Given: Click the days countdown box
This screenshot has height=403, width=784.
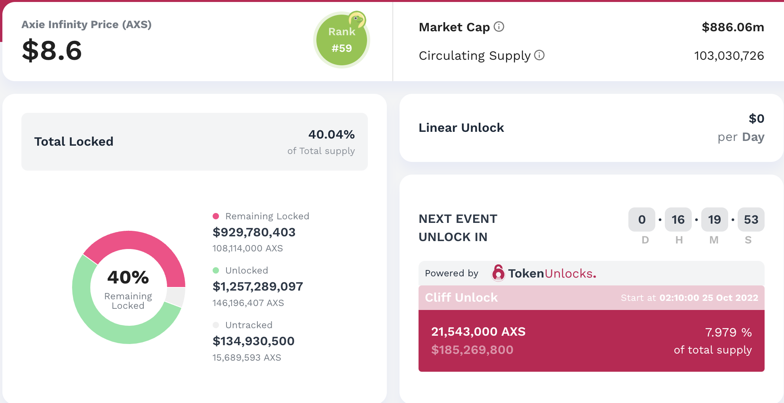Looking at the screenshot, I should tap(642, 220).
